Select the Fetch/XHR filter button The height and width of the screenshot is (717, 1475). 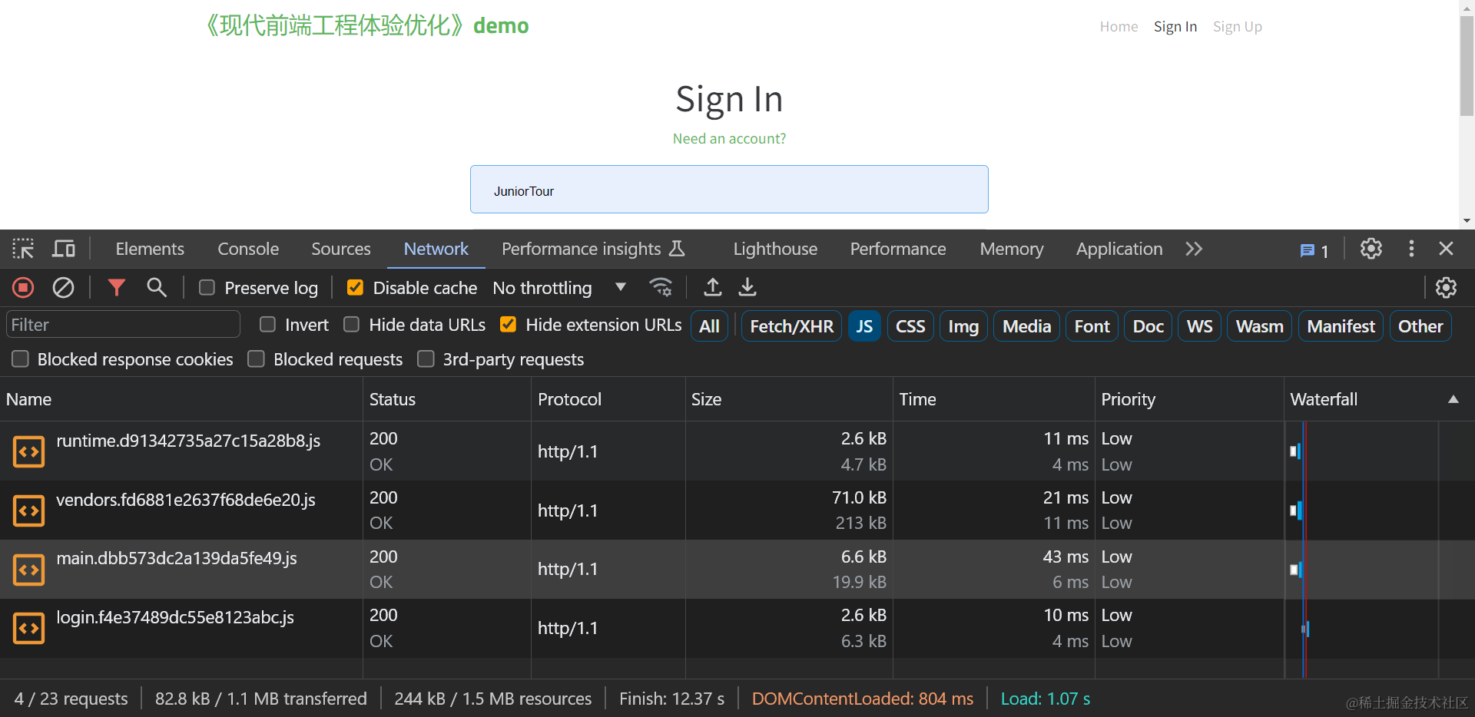pos(791,326)
